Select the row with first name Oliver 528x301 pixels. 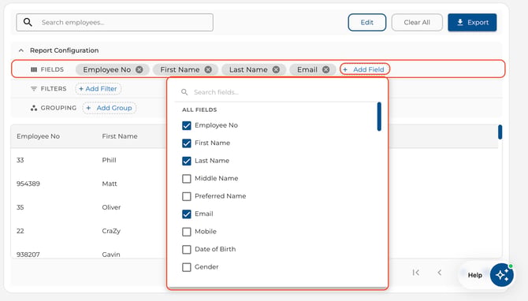pos(111,207)
